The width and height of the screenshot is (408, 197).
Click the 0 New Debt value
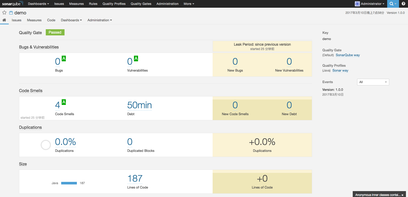click(289, 105)
